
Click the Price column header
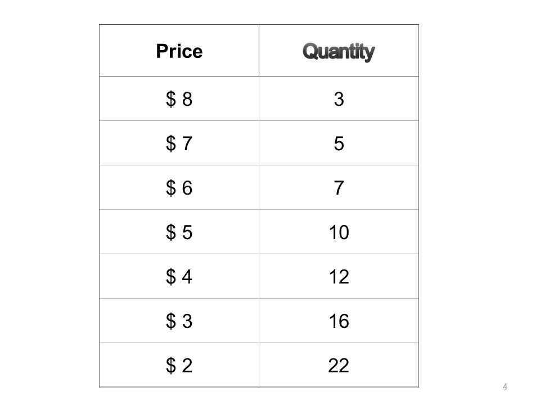coord(179,50)
